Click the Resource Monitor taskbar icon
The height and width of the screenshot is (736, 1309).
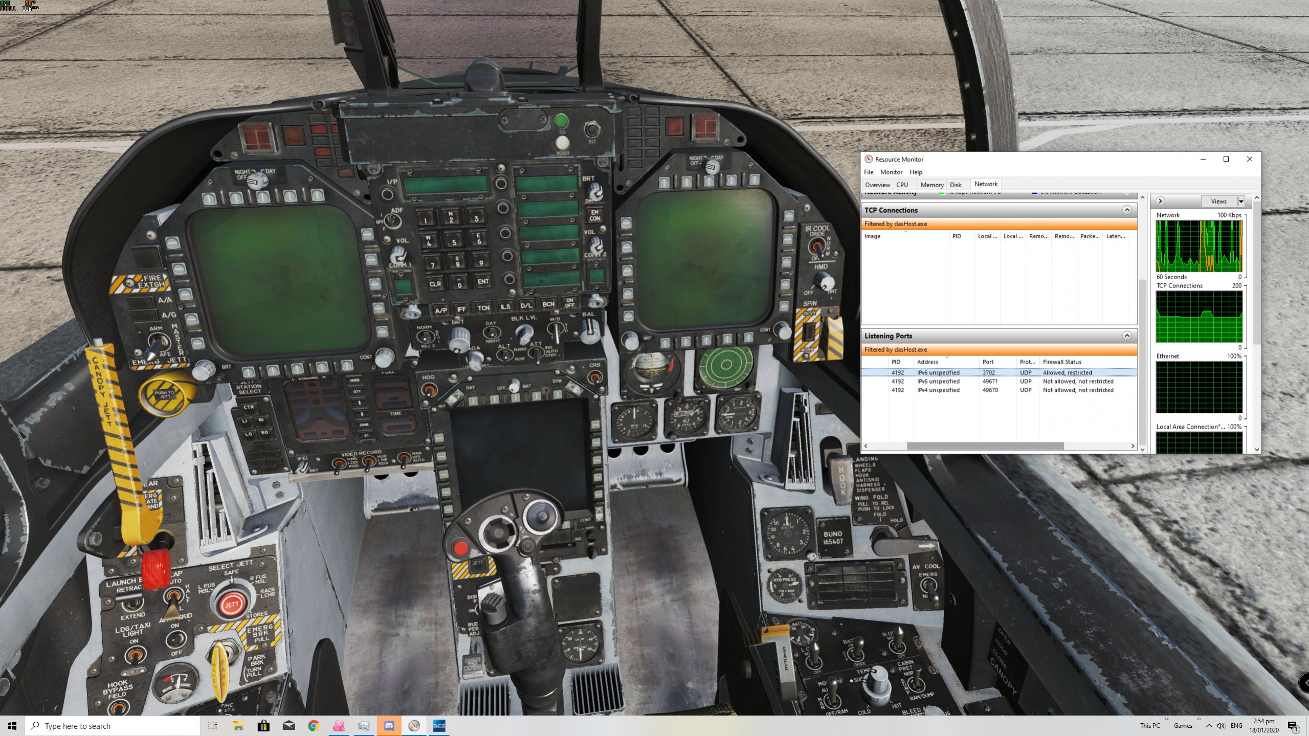coord(414,726)
